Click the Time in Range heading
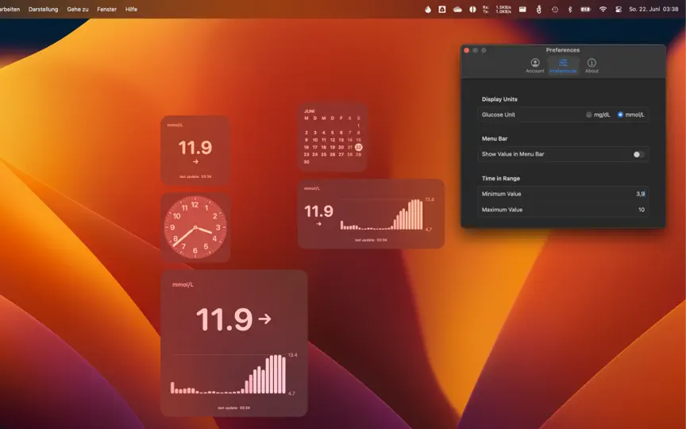This screenshot has height=429, width=686. 500,179
